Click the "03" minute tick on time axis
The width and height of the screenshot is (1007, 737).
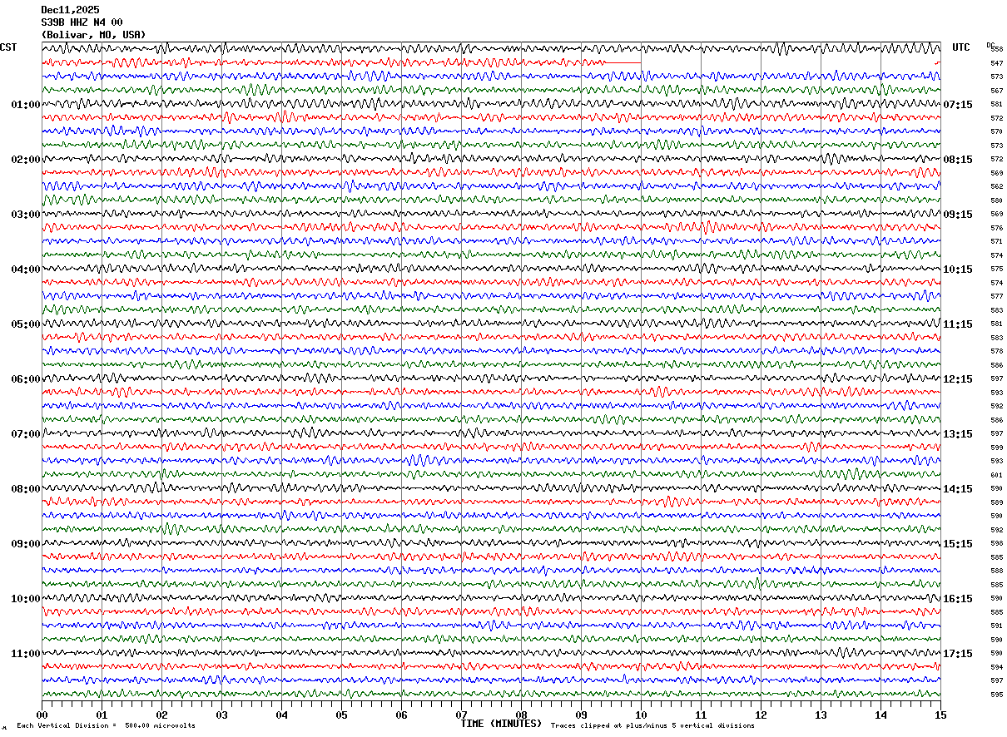(221, 715)
